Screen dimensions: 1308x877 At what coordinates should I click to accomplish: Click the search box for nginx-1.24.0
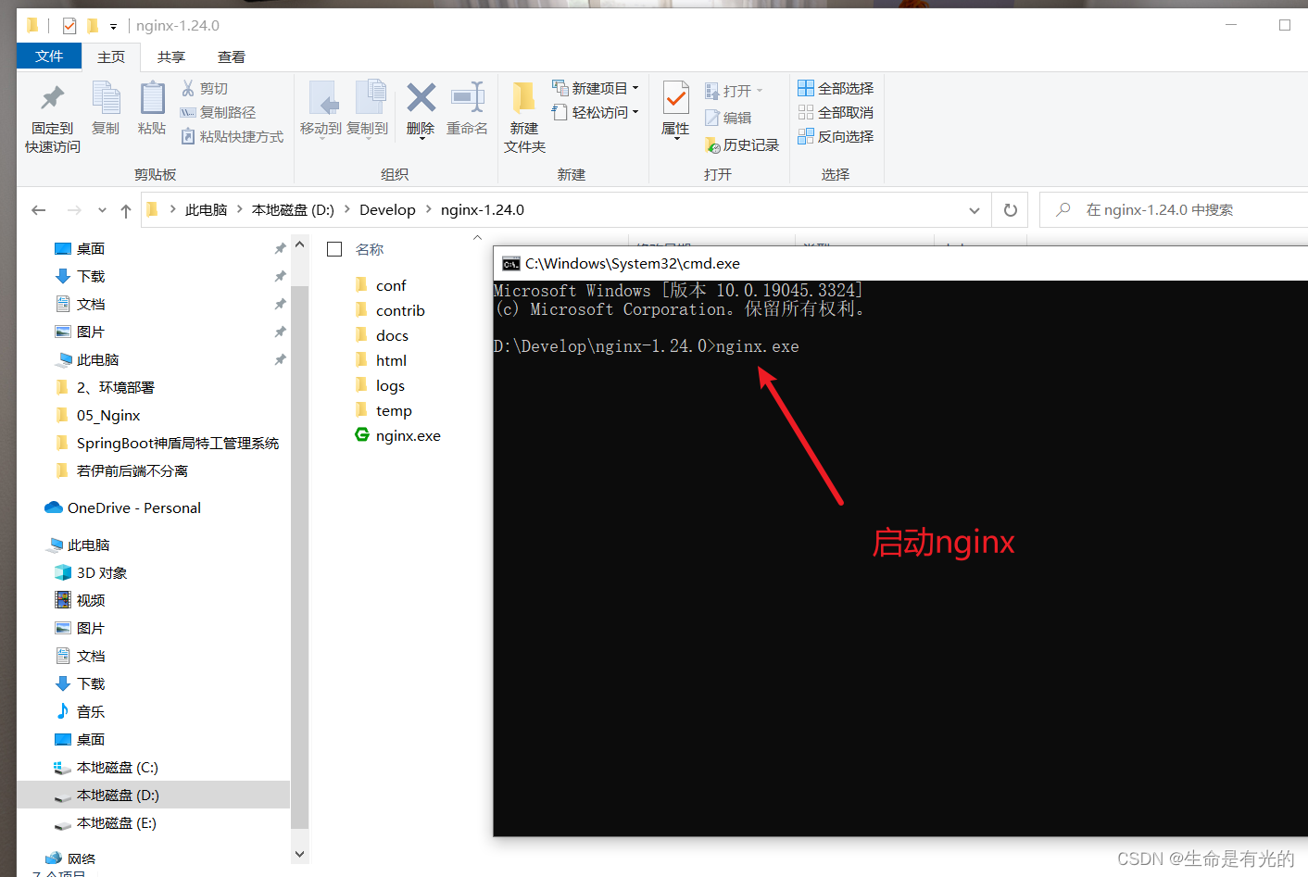point(1174,210)
